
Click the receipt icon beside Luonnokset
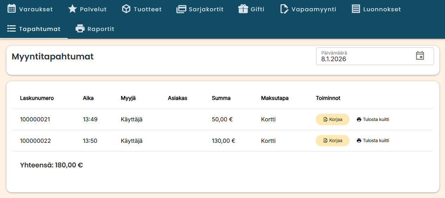click(356, 9)
